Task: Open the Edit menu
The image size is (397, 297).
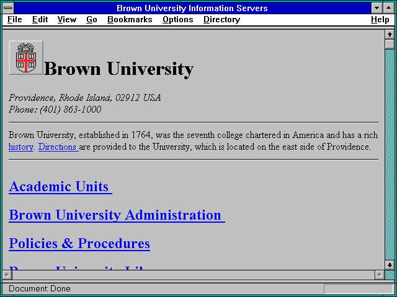Action: pyautogui.click(x=40, y=20)
